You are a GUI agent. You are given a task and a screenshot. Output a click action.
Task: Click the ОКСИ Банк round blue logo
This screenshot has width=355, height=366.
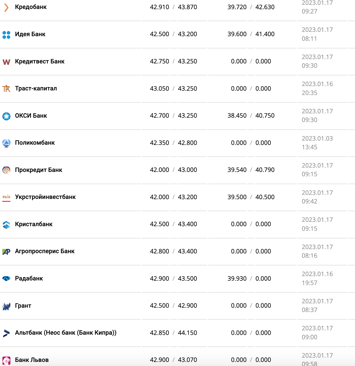6,116
